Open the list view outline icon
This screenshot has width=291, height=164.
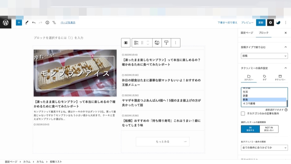54,23
